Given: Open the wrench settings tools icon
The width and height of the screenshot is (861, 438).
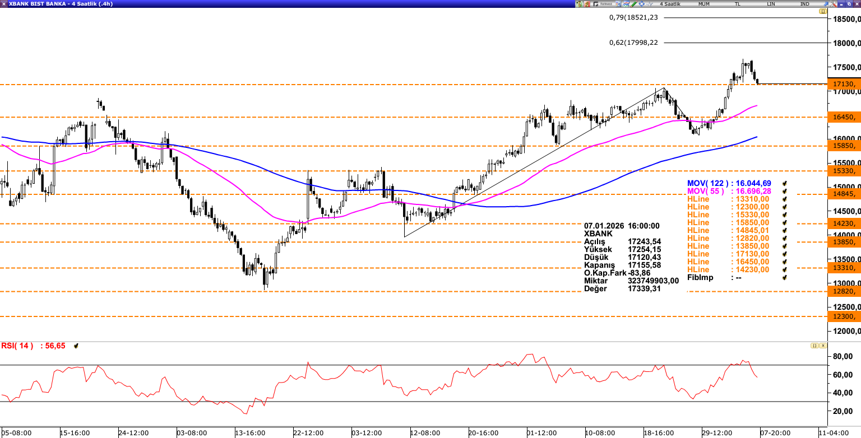Looking at the screenshot, I should [834, 4].
